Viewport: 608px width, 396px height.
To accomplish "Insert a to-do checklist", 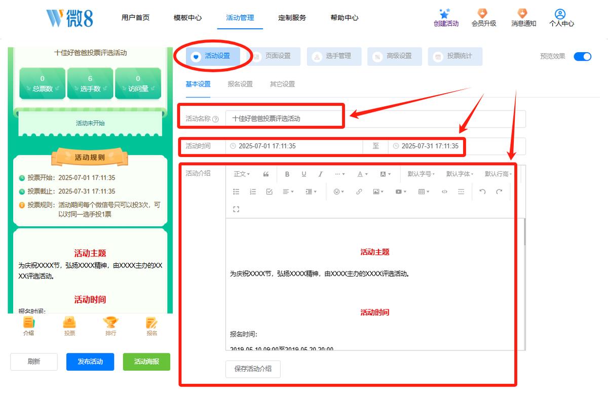I will (x=270, y=192).
